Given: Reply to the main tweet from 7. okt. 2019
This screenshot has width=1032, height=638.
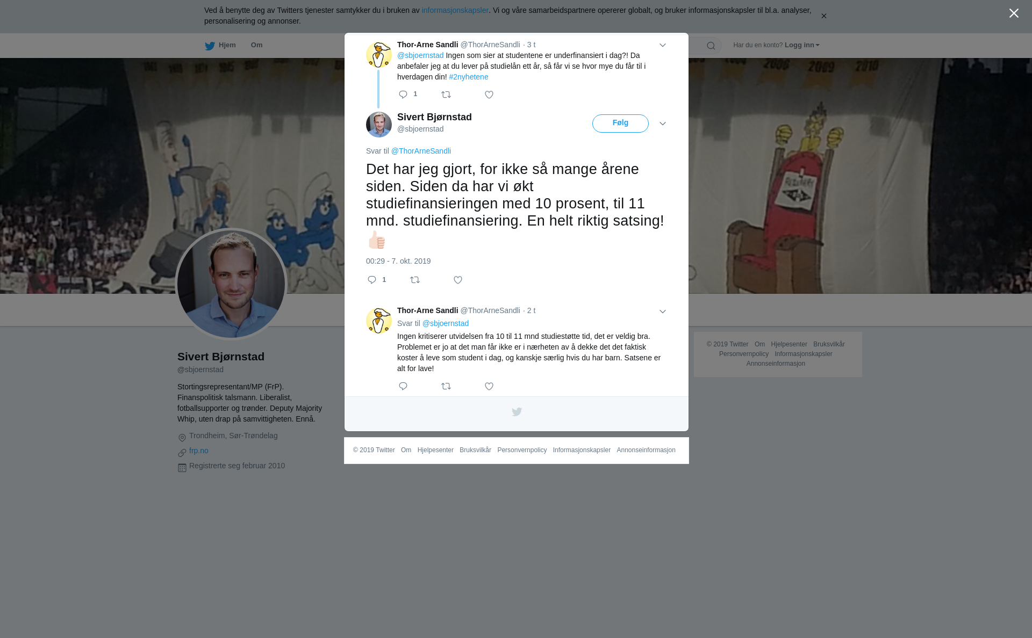Looking at the screenshot, I should coord(372,280).
